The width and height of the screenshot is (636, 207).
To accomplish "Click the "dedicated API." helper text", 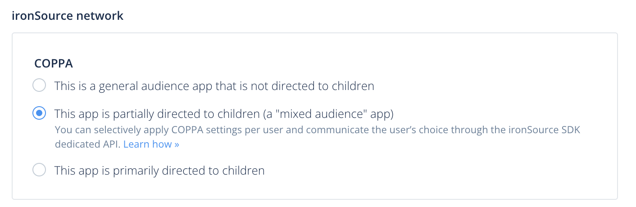I will [88, 144].
